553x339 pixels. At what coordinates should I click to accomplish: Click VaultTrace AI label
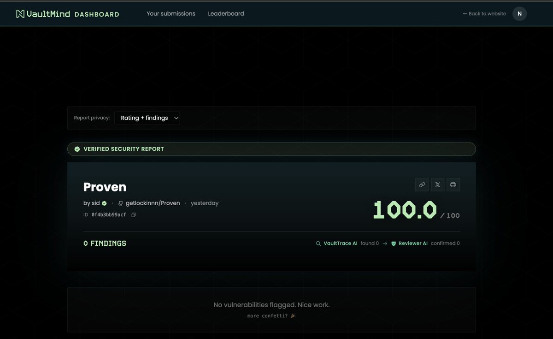click(x=341, y=244)
